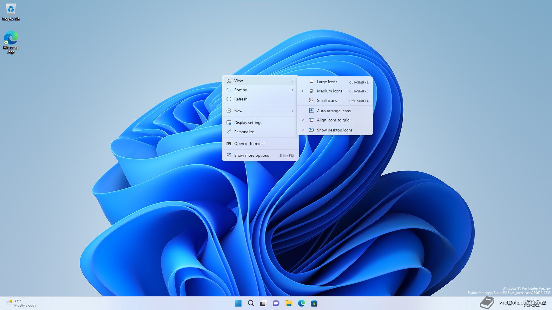This screenshot has height=310, width=552.
Task: Open Microsoft Store from the taskbar
Action: coord(314,303)
